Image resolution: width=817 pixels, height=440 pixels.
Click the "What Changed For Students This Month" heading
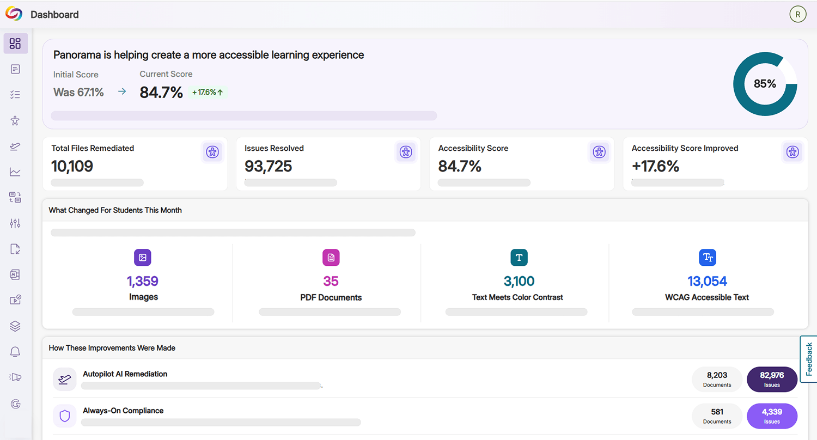(115, 210)
